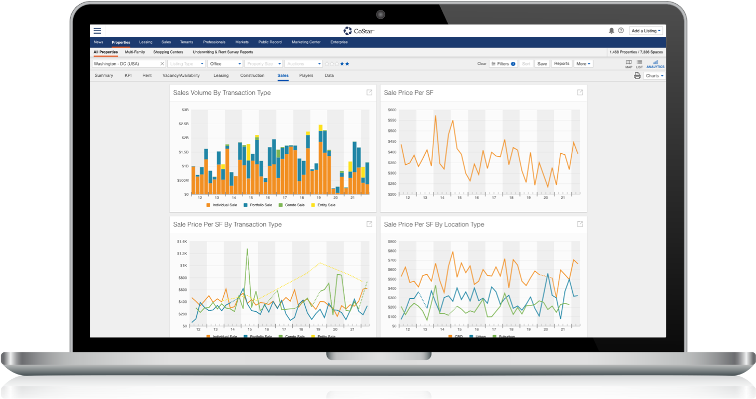The height and width of the screenshot is (399, 756).
Task: Open the Office property type dropdown
Action: point(225,64)
